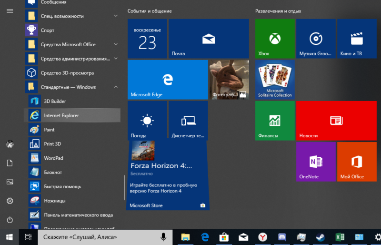Screen dimensions: 381x245
Task: Open the calendar tile showing воскресенье 23
Action: pyautogui.click(x=147, y=39)
